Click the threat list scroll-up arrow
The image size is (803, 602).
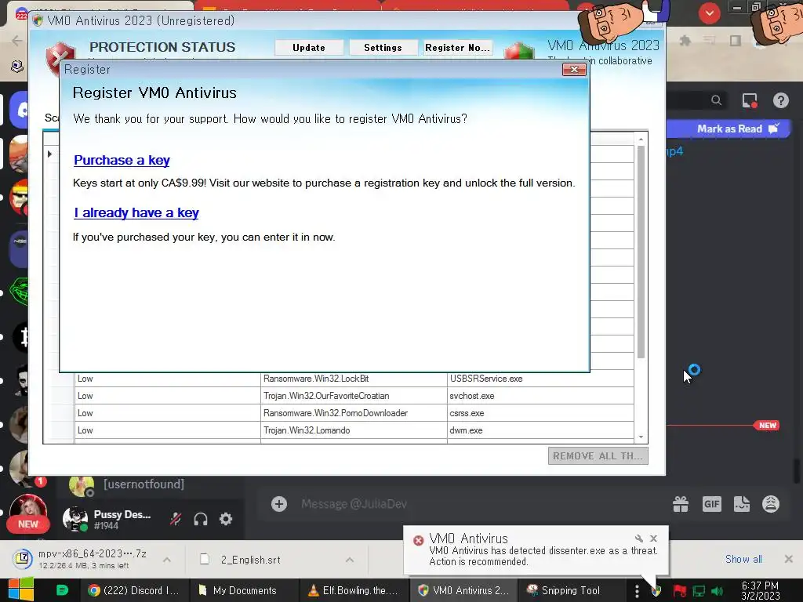pyautogui.click(x=641, y=140)
